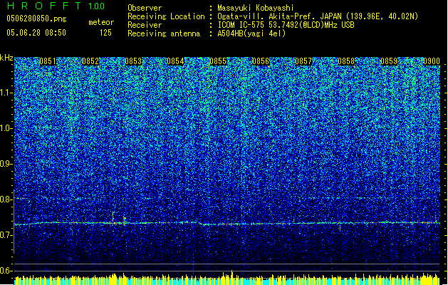Click the yellow signal level bar graph
The height and width of the screenshot is (285, 448).
click(x=227, y=279)
